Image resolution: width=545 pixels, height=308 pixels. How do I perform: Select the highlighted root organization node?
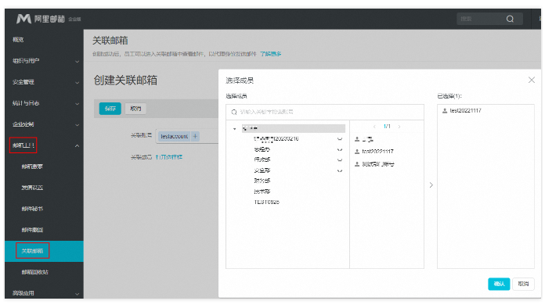click(294, 128)
